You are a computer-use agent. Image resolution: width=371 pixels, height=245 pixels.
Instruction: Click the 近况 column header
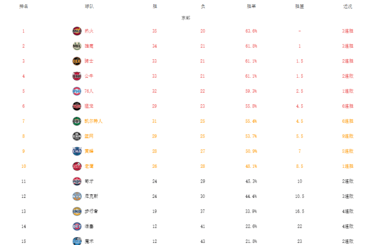pyautogui.click(x=348, y=6)
